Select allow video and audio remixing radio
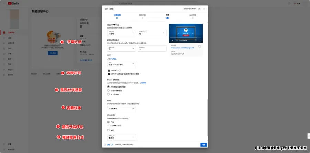The image size is (310, 153). pos(108,86)
